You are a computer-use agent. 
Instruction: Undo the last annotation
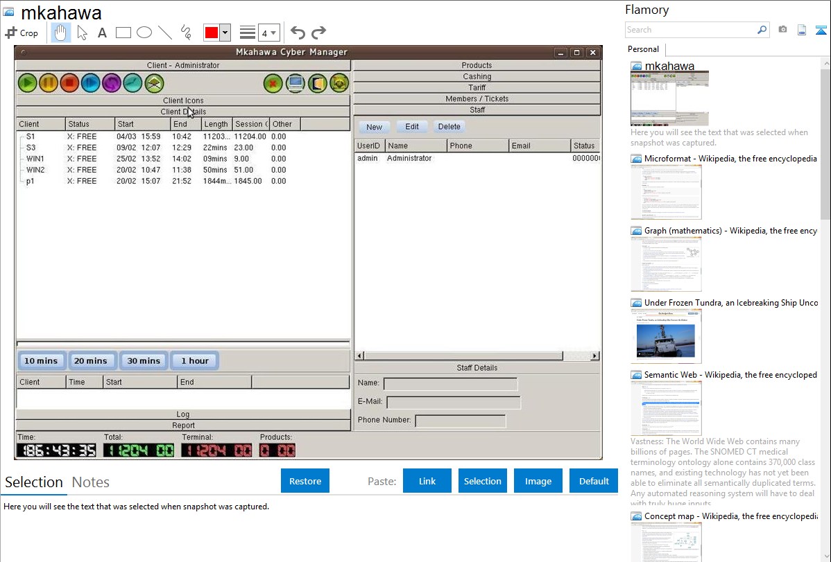(298, 33)
